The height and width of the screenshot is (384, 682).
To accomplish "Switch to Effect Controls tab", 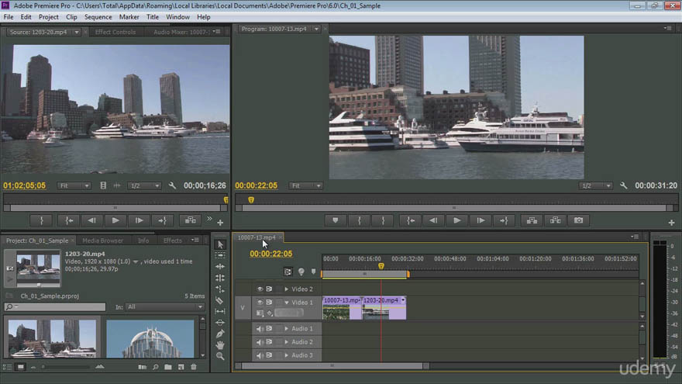I will 115,32.
